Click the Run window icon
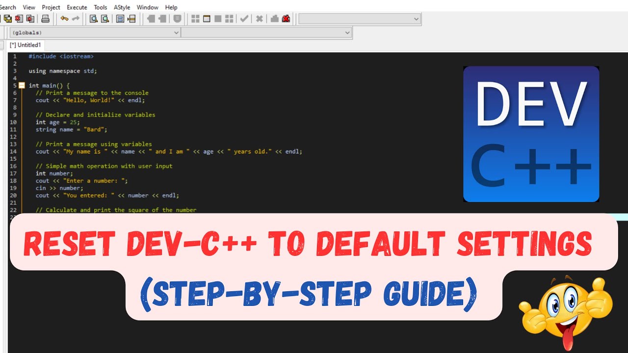The height and width of the screenshot is (353, 628). [207, 19]
